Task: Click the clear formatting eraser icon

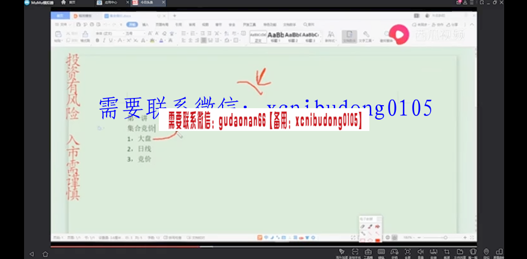Action: 164,34
